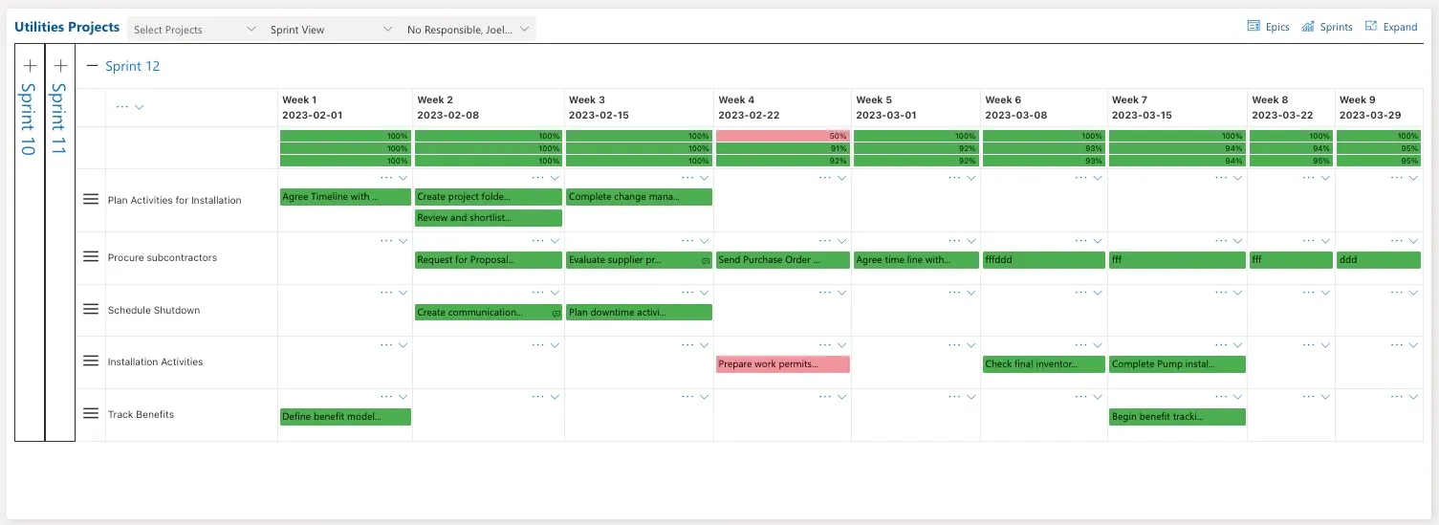Click Week 9 top 100% progress bar
Screen dimensions: 1439x525
click(x=1378, y=136)
